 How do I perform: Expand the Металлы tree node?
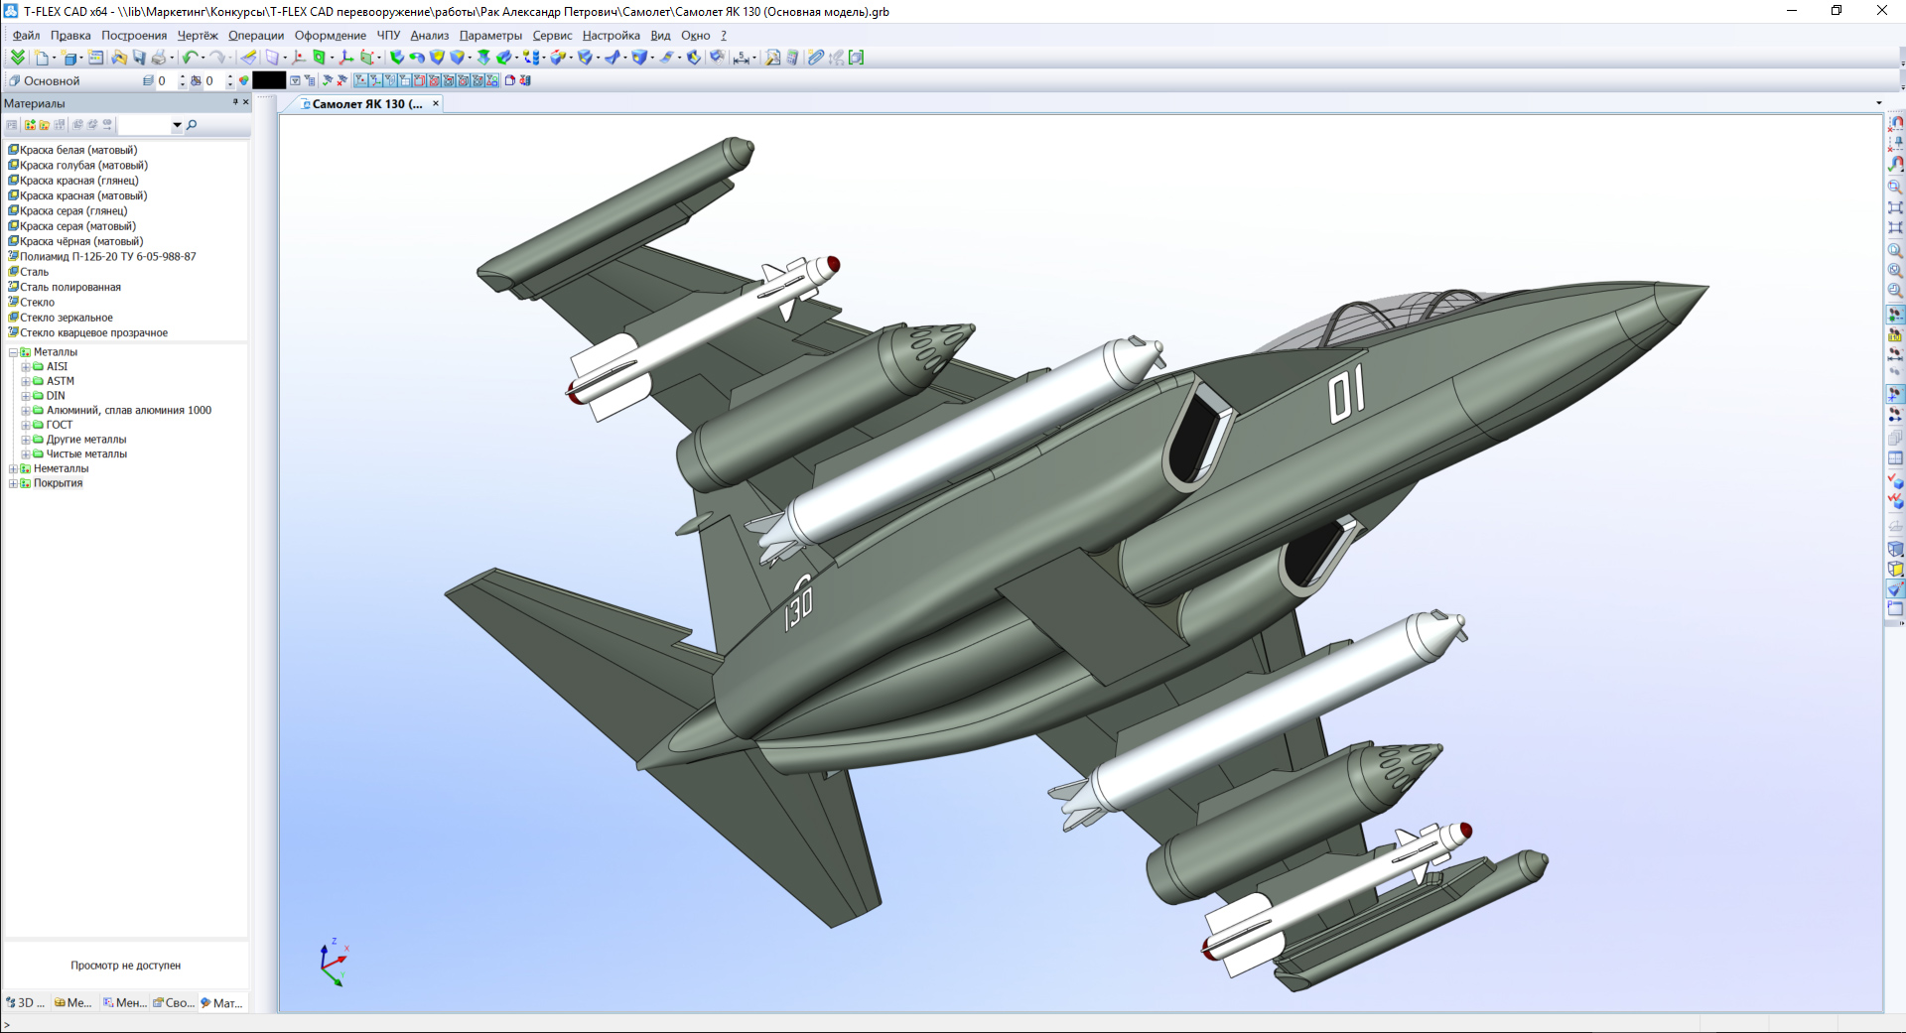13,352
